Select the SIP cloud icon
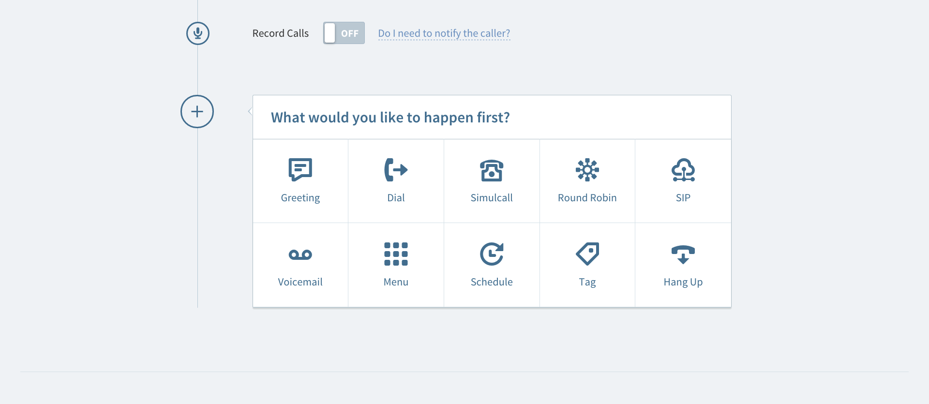Screen dimensions: 929x404 [683, 170]
